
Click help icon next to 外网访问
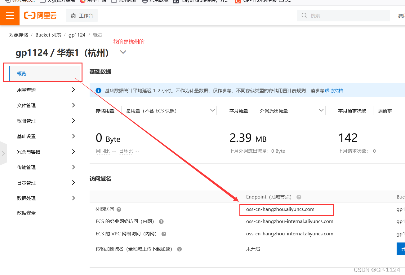(119, 209)
